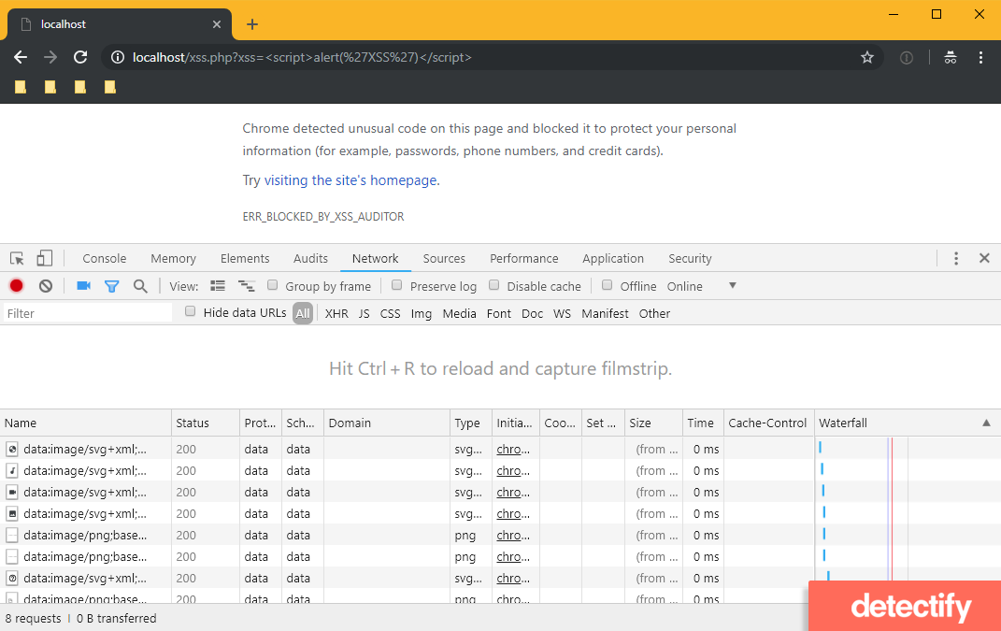Viewport: 1001px width, 631px height.
Task: Toggle the device toolbar
Action: (x=44, y=258)
